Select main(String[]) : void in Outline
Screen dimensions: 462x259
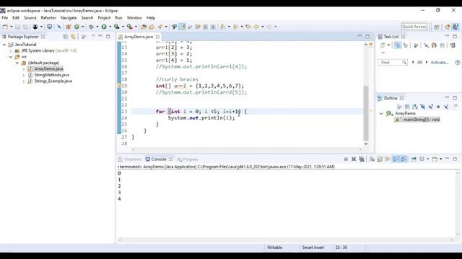pos(422,119)
